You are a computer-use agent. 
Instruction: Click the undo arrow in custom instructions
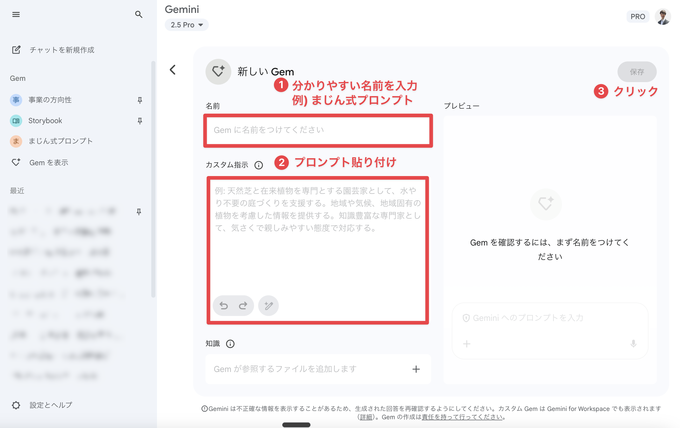[224, 305]
